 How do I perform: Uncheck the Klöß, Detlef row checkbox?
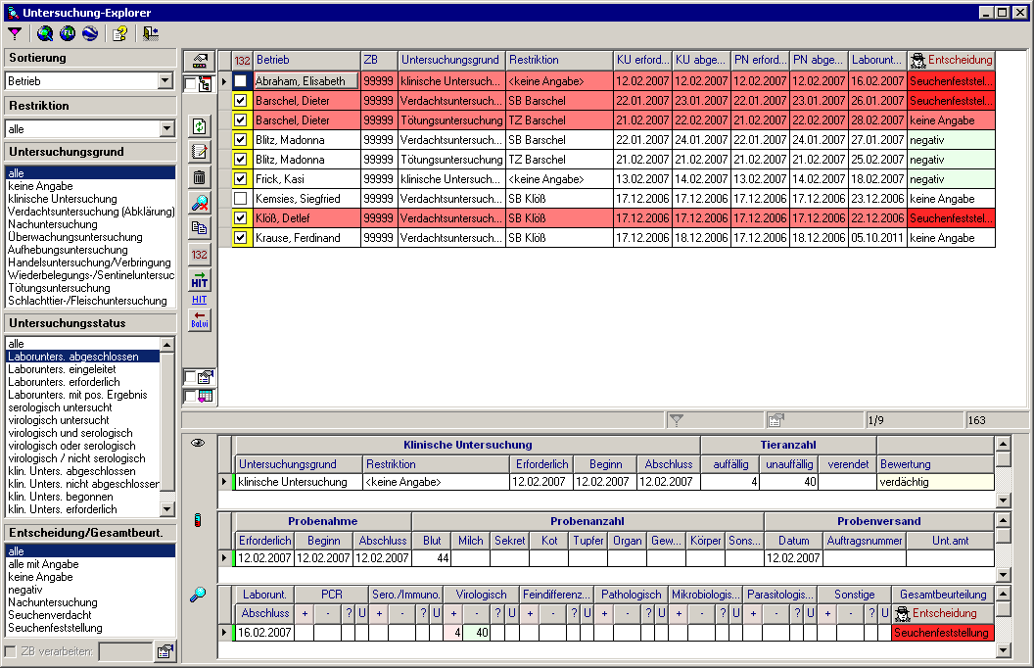[x=241, y=218]
